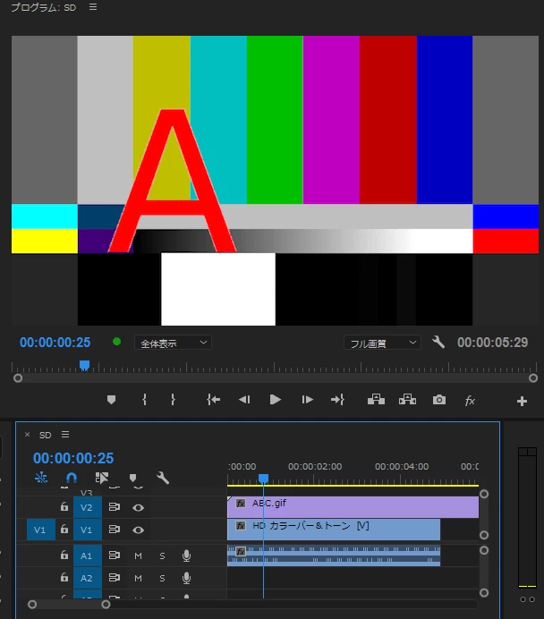This screenshot has width=544, height=619.
Task: Click fx badge on カラーバー clip
Action: (241, 526)
